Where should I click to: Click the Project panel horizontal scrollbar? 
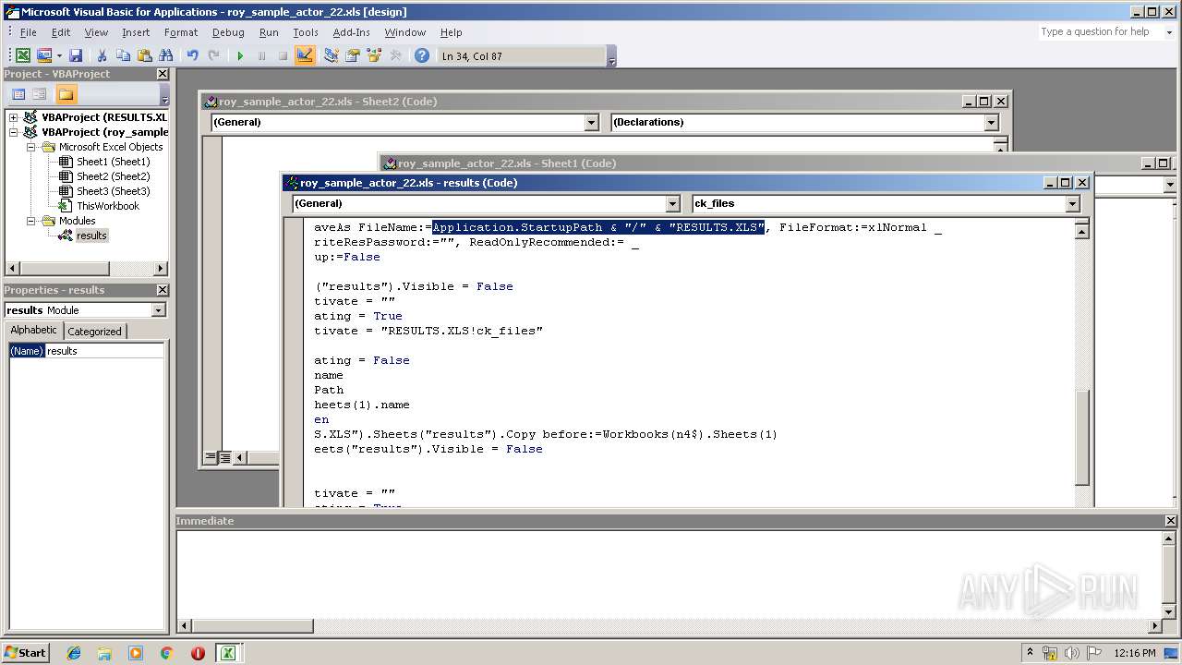click(87, 269)
